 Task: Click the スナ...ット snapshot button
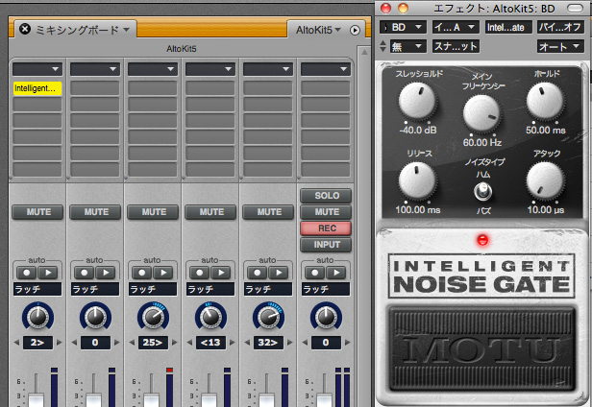(x=456, y=46)
